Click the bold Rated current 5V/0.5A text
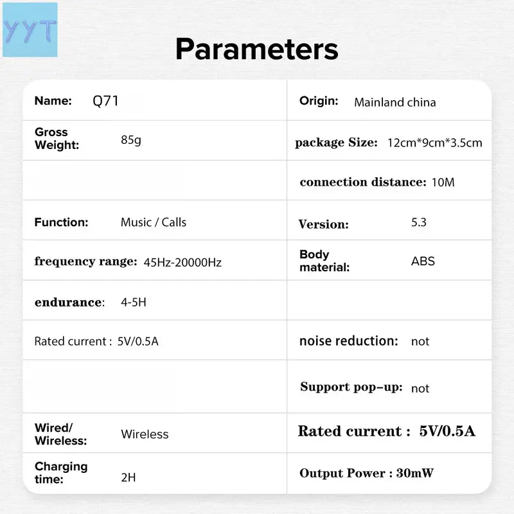 pos(387,431)
